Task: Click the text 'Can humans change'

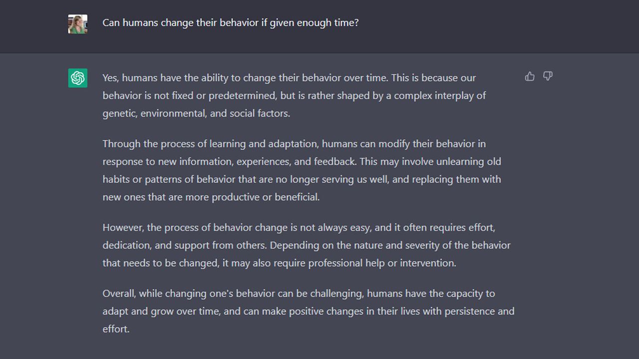Action: pyautogui.click(x=141, y=23)
